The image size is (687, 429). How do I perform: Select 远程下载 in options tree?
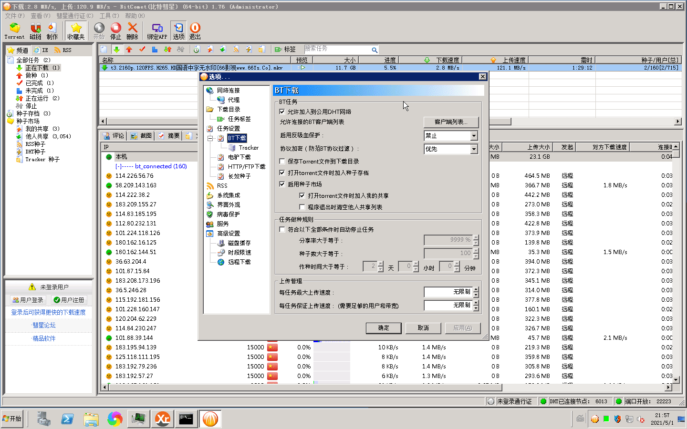(x=239, y=262)
